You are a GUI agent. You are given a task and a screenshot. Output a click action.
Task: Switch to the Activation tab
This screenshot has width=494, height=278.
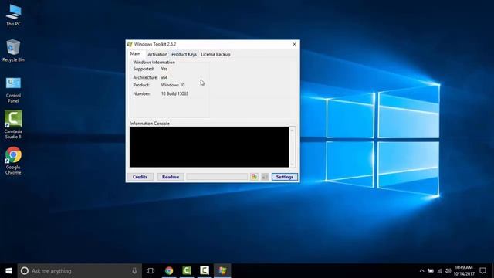157,54
